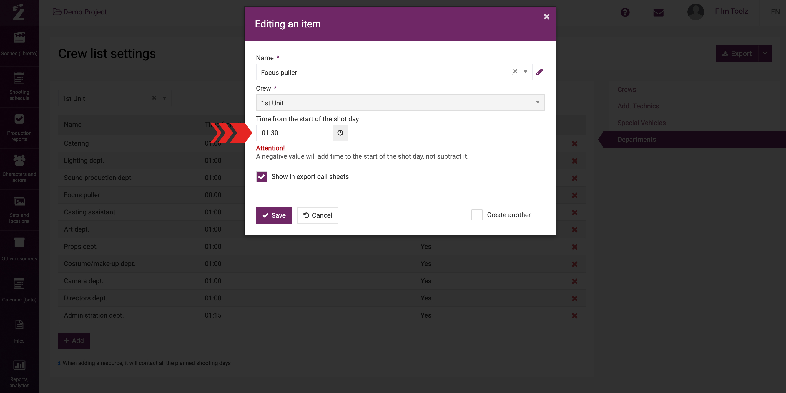The image size is (786, 393).
Task: Switch to Add. Technics tab
Action: coord(638,106)
